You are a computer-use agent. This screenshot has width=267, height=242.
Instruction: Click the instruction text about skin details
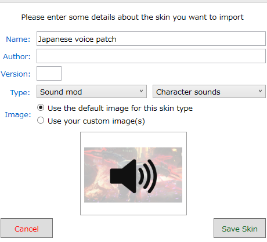[x=132, y=17]
